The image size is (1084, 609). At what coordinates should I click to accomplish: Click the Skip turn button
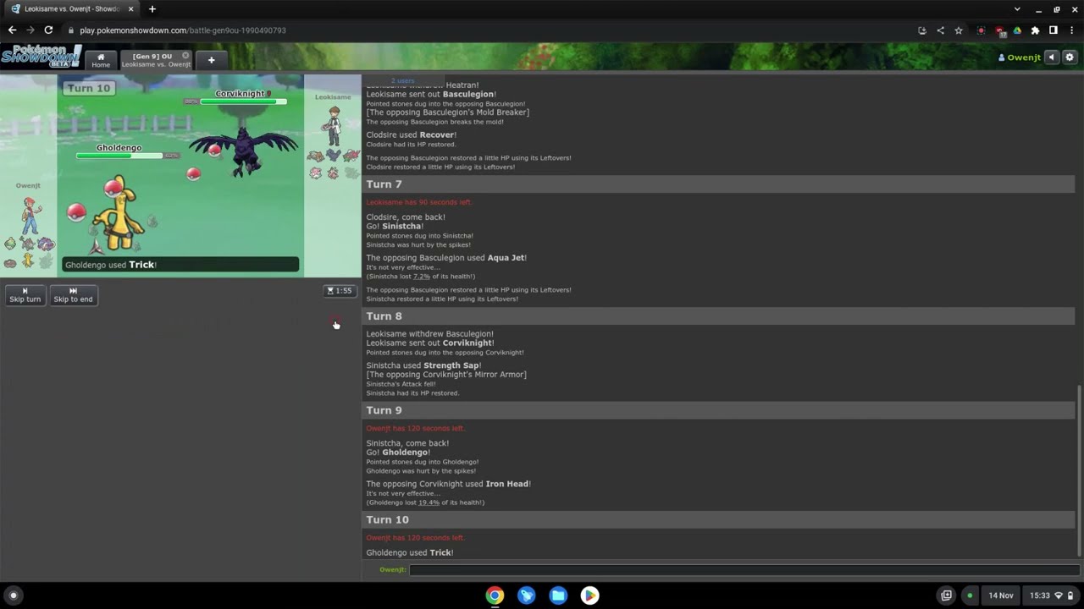25,295
